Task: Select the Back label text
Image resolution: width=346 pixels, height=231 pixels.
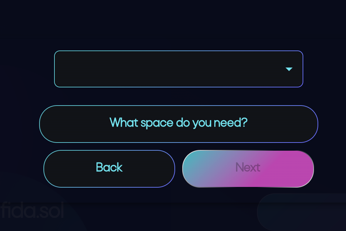Action: [109, 167]
